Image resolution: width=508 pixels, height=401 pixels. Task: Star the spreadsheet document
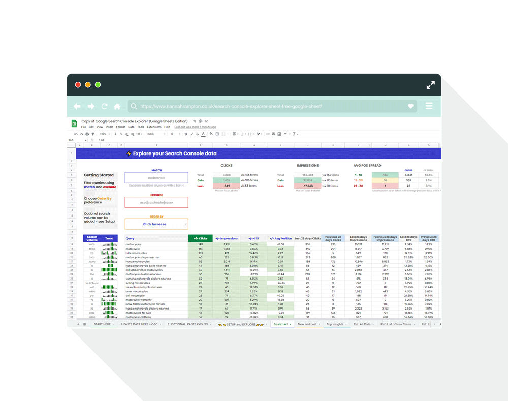(x=195, y=121)
